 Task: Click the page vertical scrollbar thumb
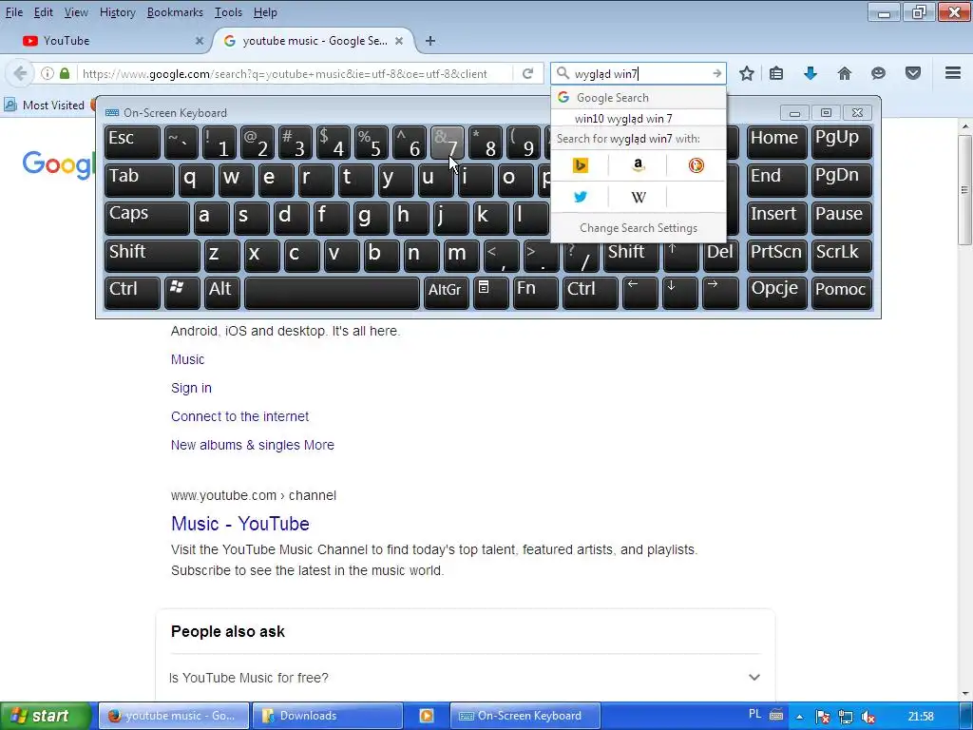click(964, 189)
